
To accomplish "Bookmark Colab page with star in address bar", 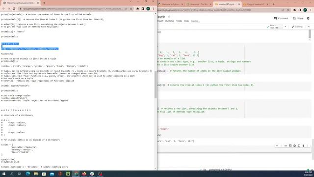I will (x=288, y=10).
